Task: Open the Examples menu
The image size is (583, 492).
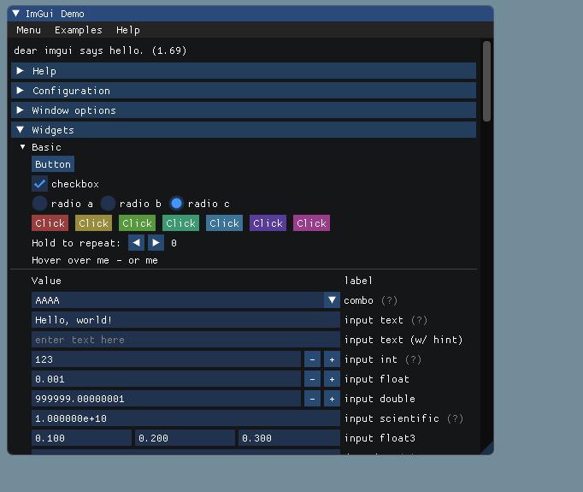Action: coord(78,30)
